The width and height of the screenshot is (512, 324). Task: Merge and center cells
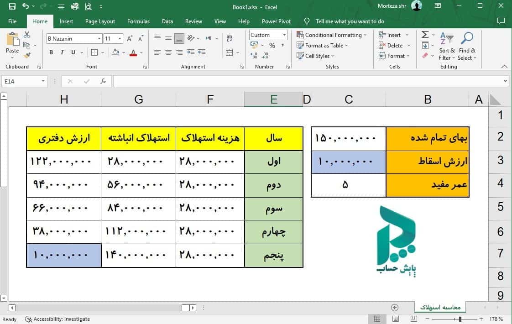(229, 52)
